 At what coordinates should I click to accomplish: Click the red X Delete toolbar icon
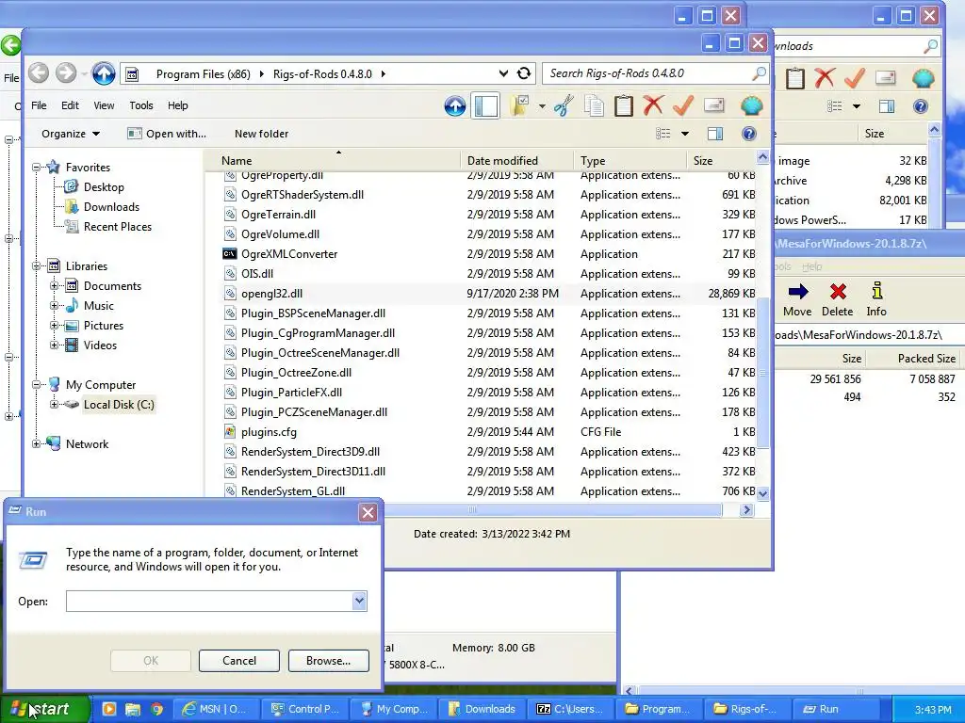coord(653,105)
